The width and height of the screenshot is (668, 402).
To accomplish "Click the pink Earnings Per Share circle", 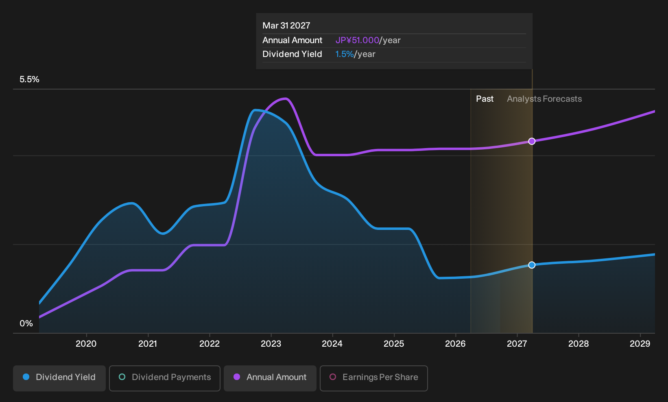I will [333, 377].
